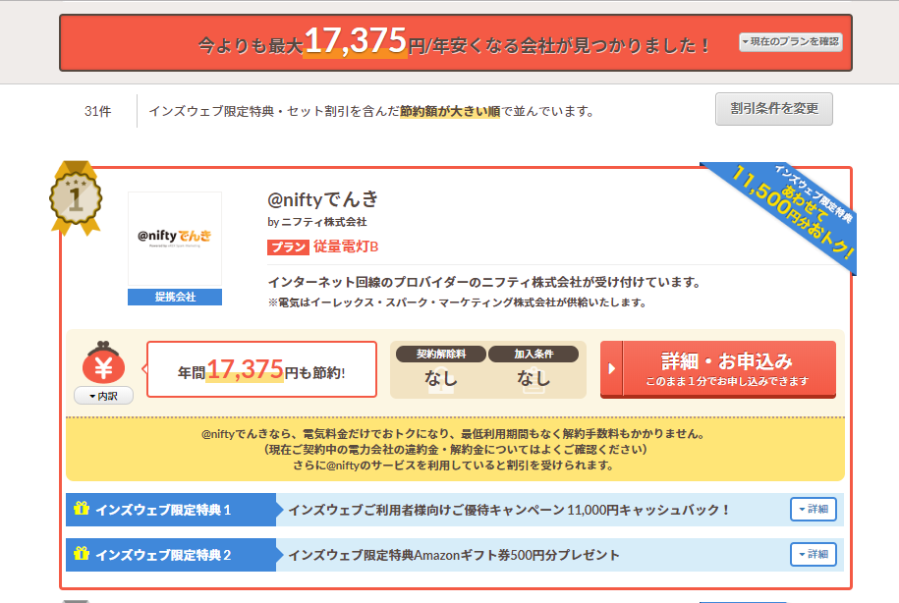Image resolution: width=899 pixels, height=603 pixels.
Task: Click the イーレックス・スパーク・マーケティング supply note
Action: pyautogui.click(x=458, y=302)
